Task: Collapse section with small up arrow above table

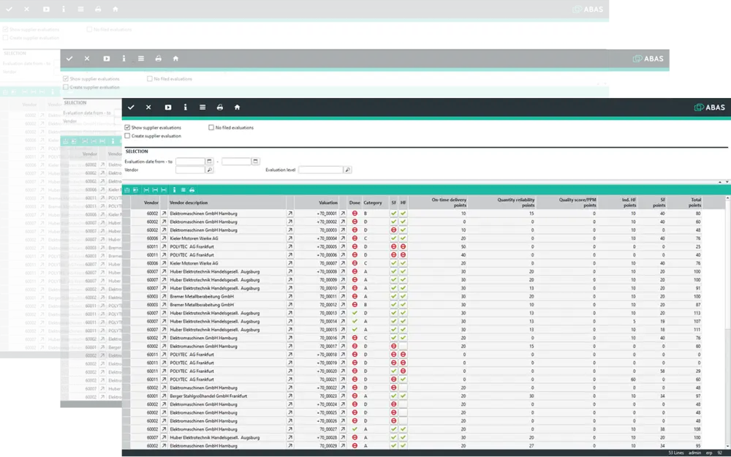Action: (720, 182)
